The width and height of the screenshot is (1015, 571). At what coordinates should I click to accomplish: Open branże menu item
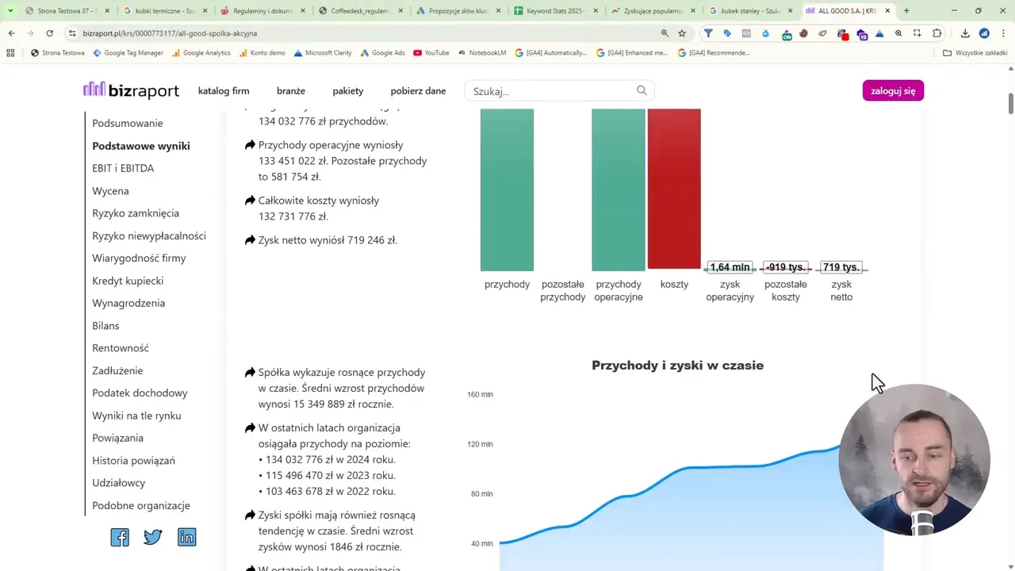291,90
